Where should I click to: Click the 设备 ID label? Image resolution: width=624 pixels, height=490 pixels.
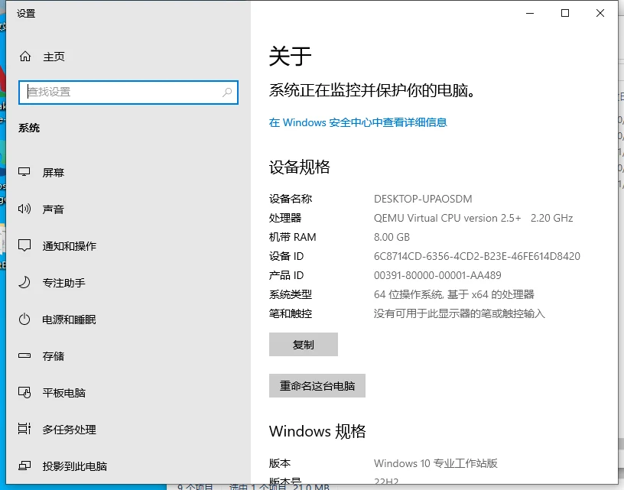click(x=286, y=256)
